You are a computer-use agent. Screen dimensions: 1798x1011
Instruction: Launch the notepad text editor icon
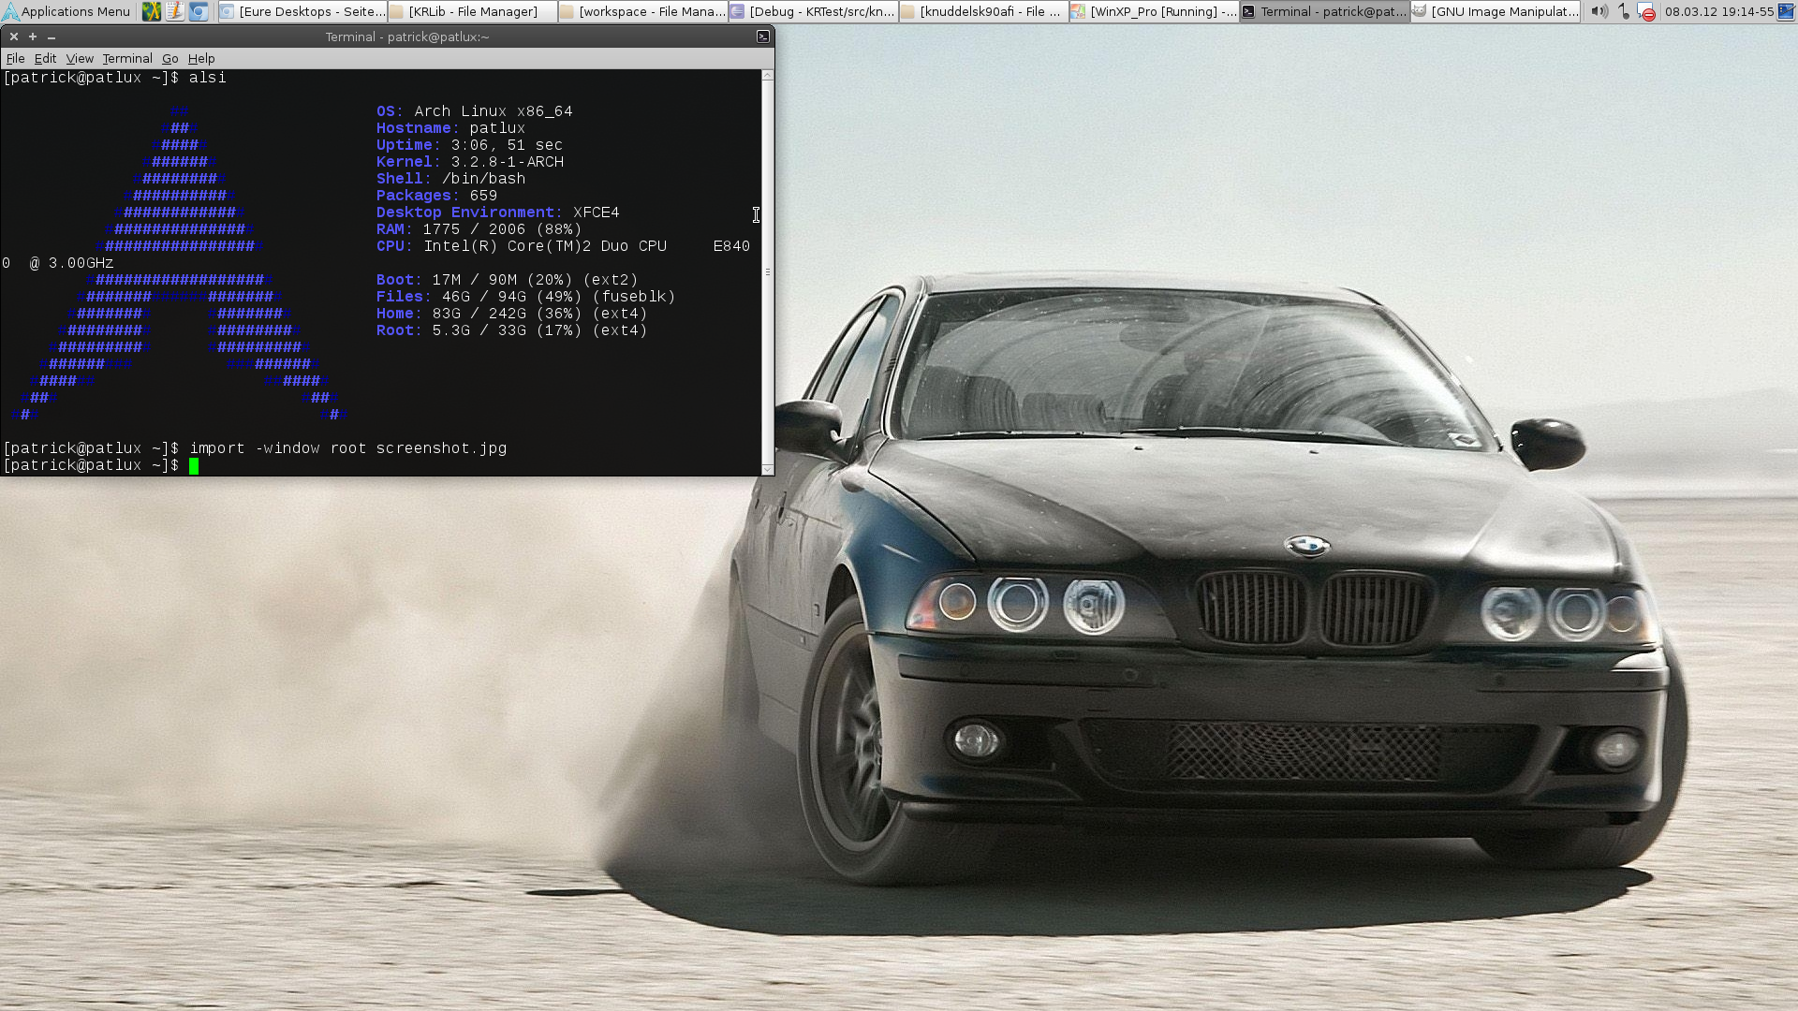point(174,11)
